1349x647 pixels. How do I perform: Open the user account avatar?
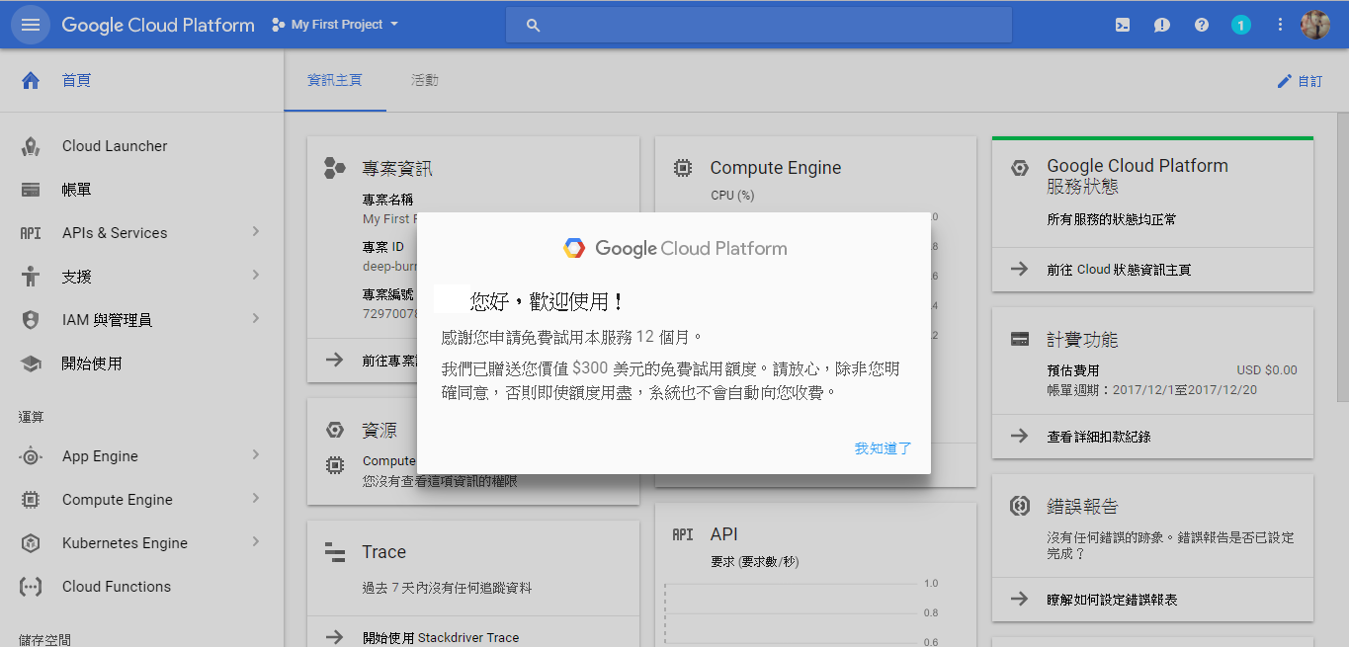coord(1315,25)
